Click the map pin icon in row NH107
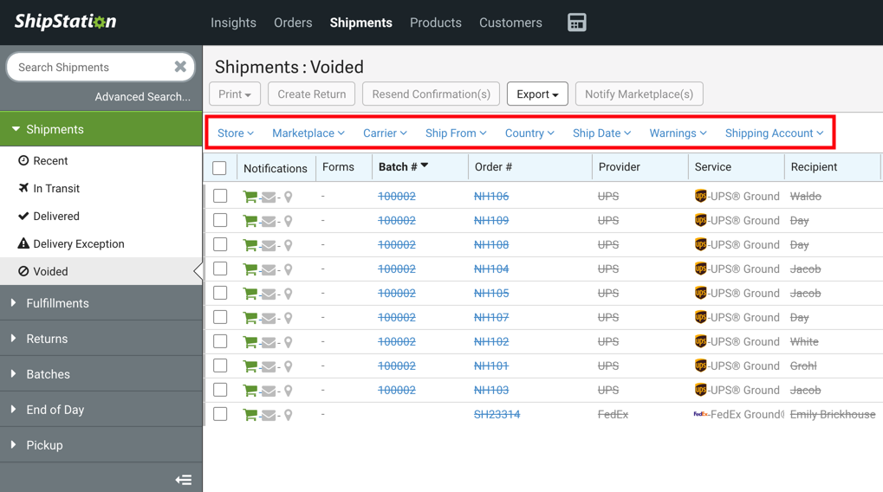The image size is (883, 492). click(288, 318)
